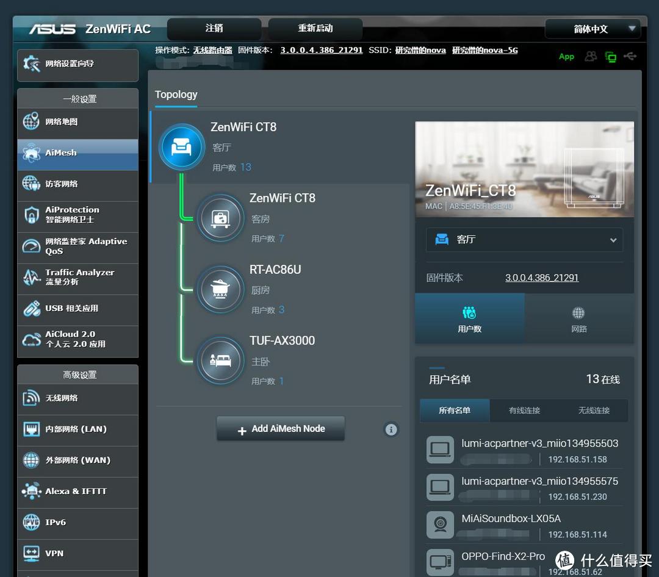Select the 客房 ZenWiFi CT8 node icon
659x577 pixels.
[221, 218]
